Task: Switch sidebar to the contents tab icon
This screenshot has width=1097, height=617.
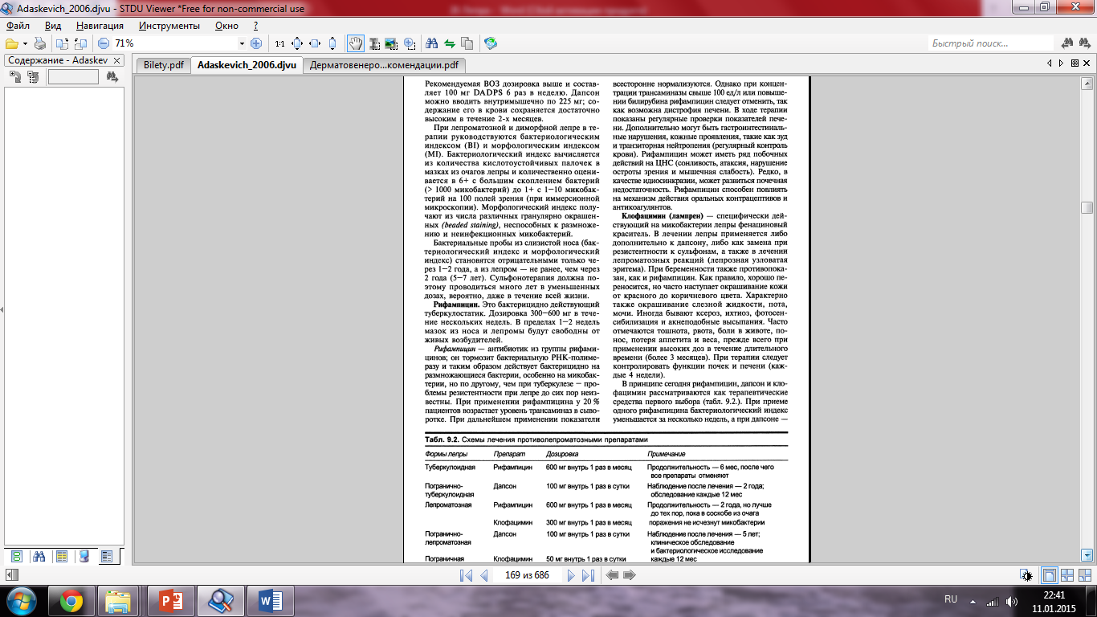Action: [108, 556]
